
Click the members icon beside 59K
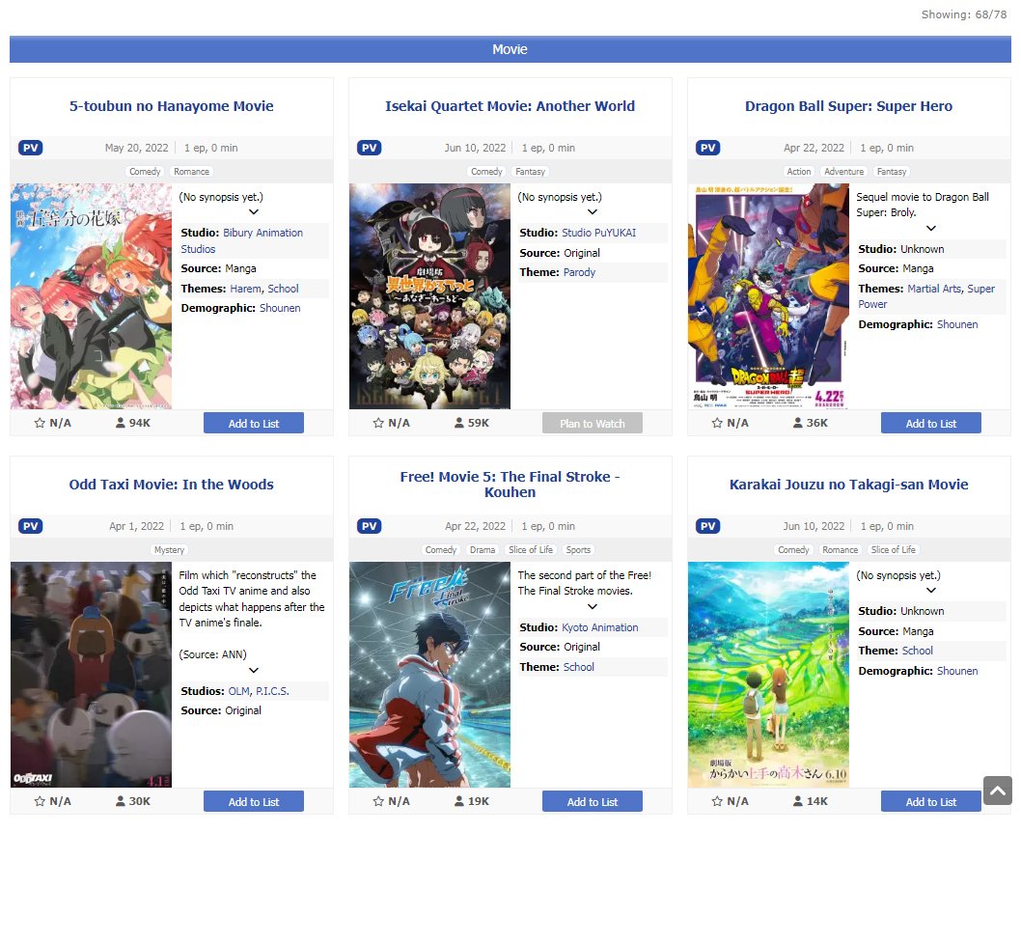coord(459,423)
